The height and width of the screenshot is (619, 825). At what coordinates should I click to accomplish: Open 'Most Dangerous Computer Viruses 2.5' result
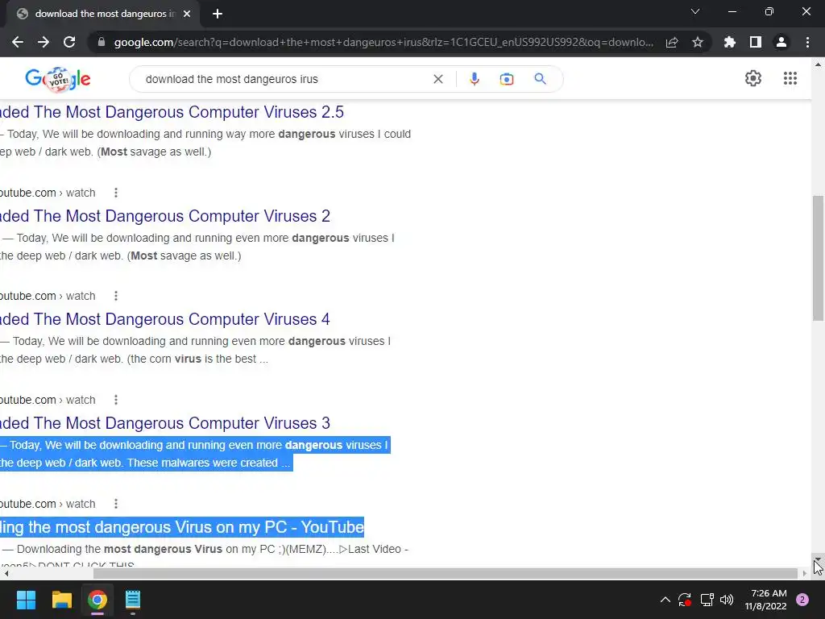[172, 112]
